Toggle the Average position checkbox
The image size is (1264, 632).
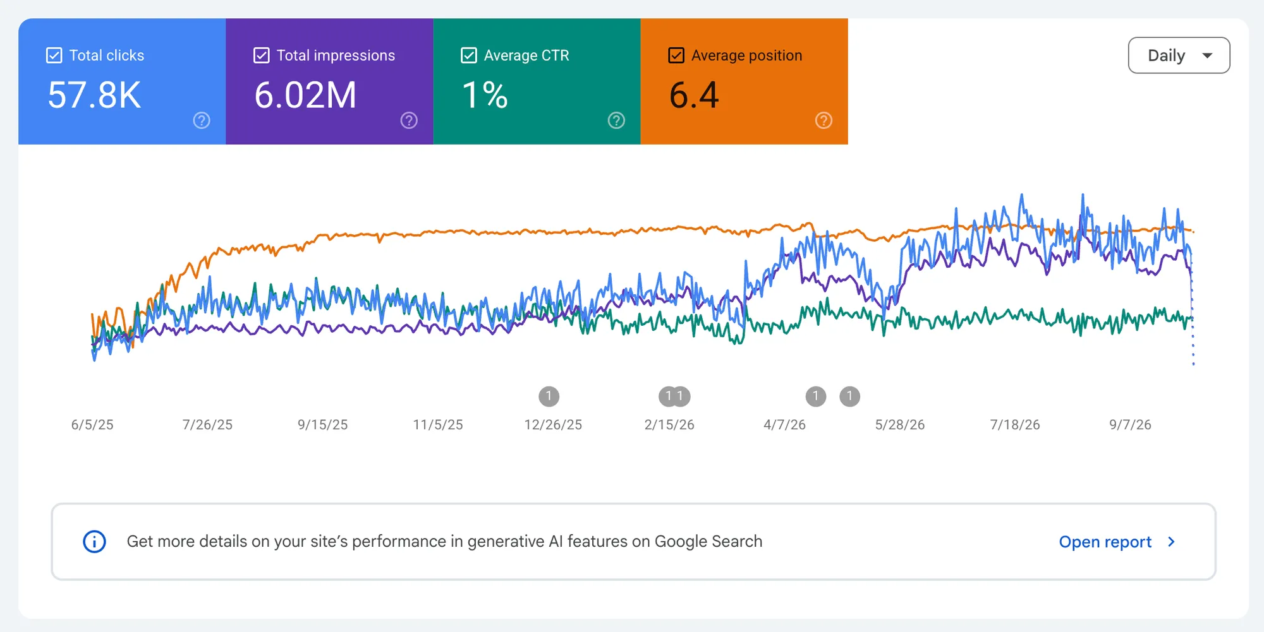click(x=676, y=56)
